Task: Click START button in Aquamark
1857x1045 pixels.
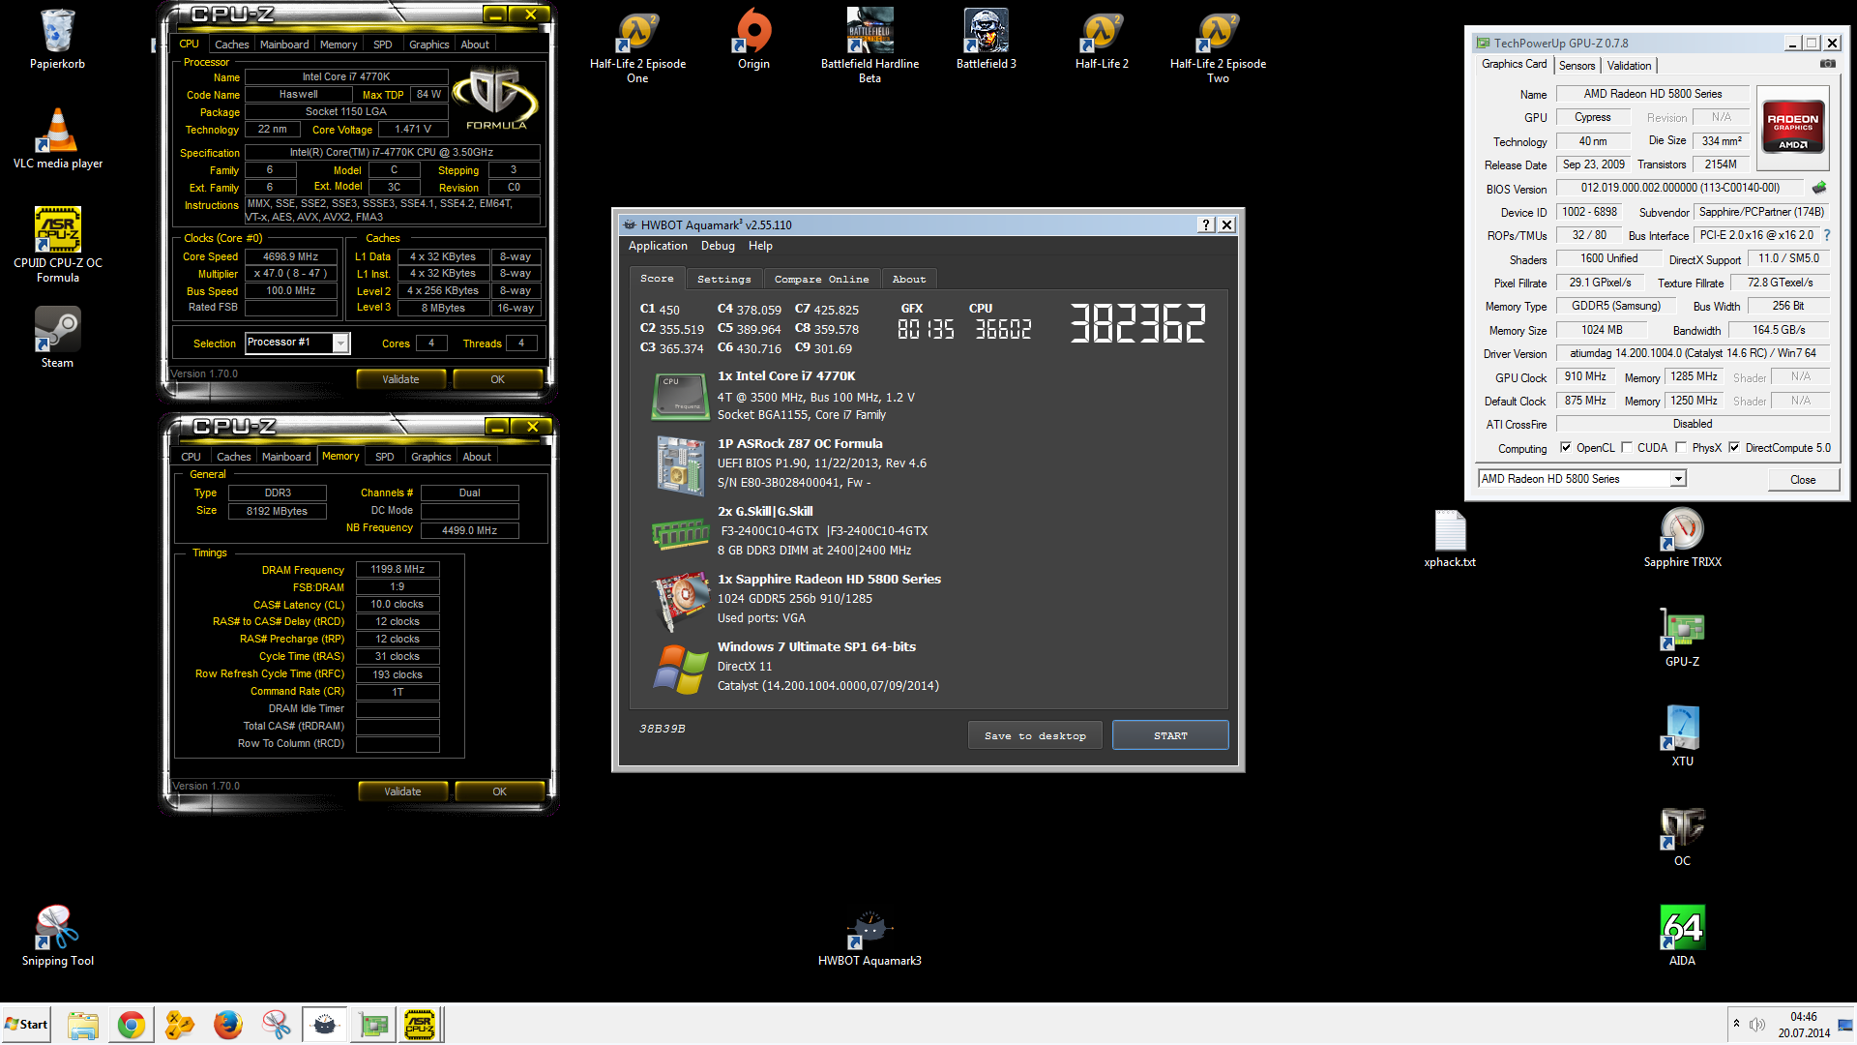Action: coord(1170,735)
